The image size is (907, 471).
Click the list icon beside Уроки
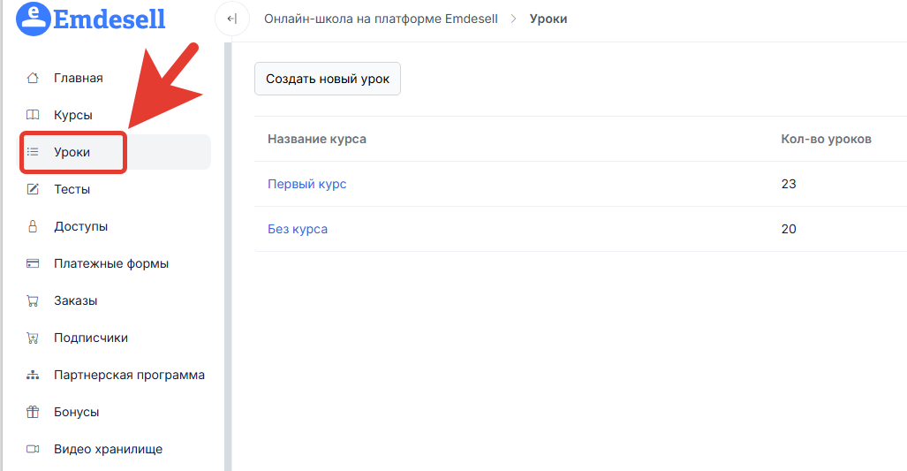[x=33, y=152]
